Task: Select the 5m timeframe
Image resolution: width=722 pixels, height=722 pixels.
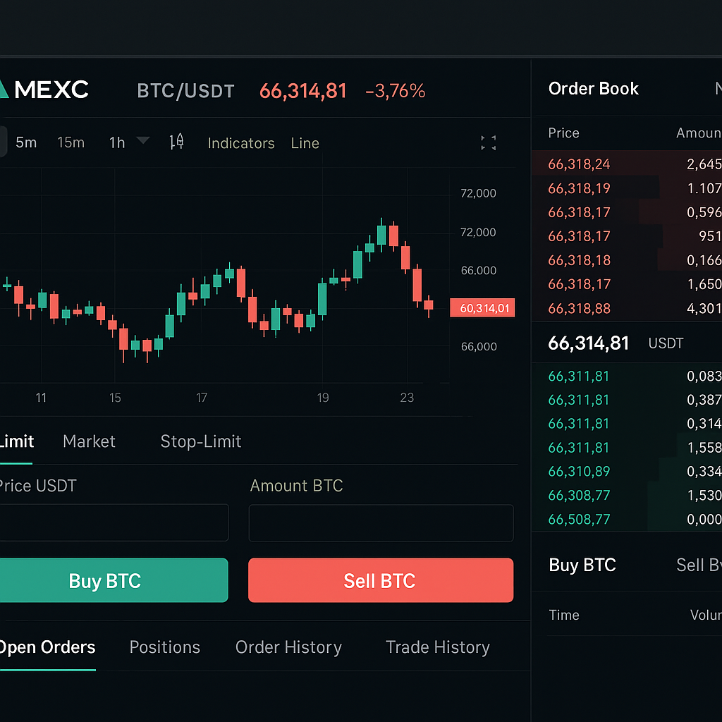Action: click(26, 142)
